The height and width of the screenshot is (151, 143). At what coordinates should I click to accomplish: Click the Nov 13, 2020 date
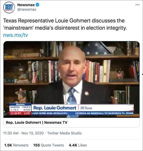pos(33,133)
